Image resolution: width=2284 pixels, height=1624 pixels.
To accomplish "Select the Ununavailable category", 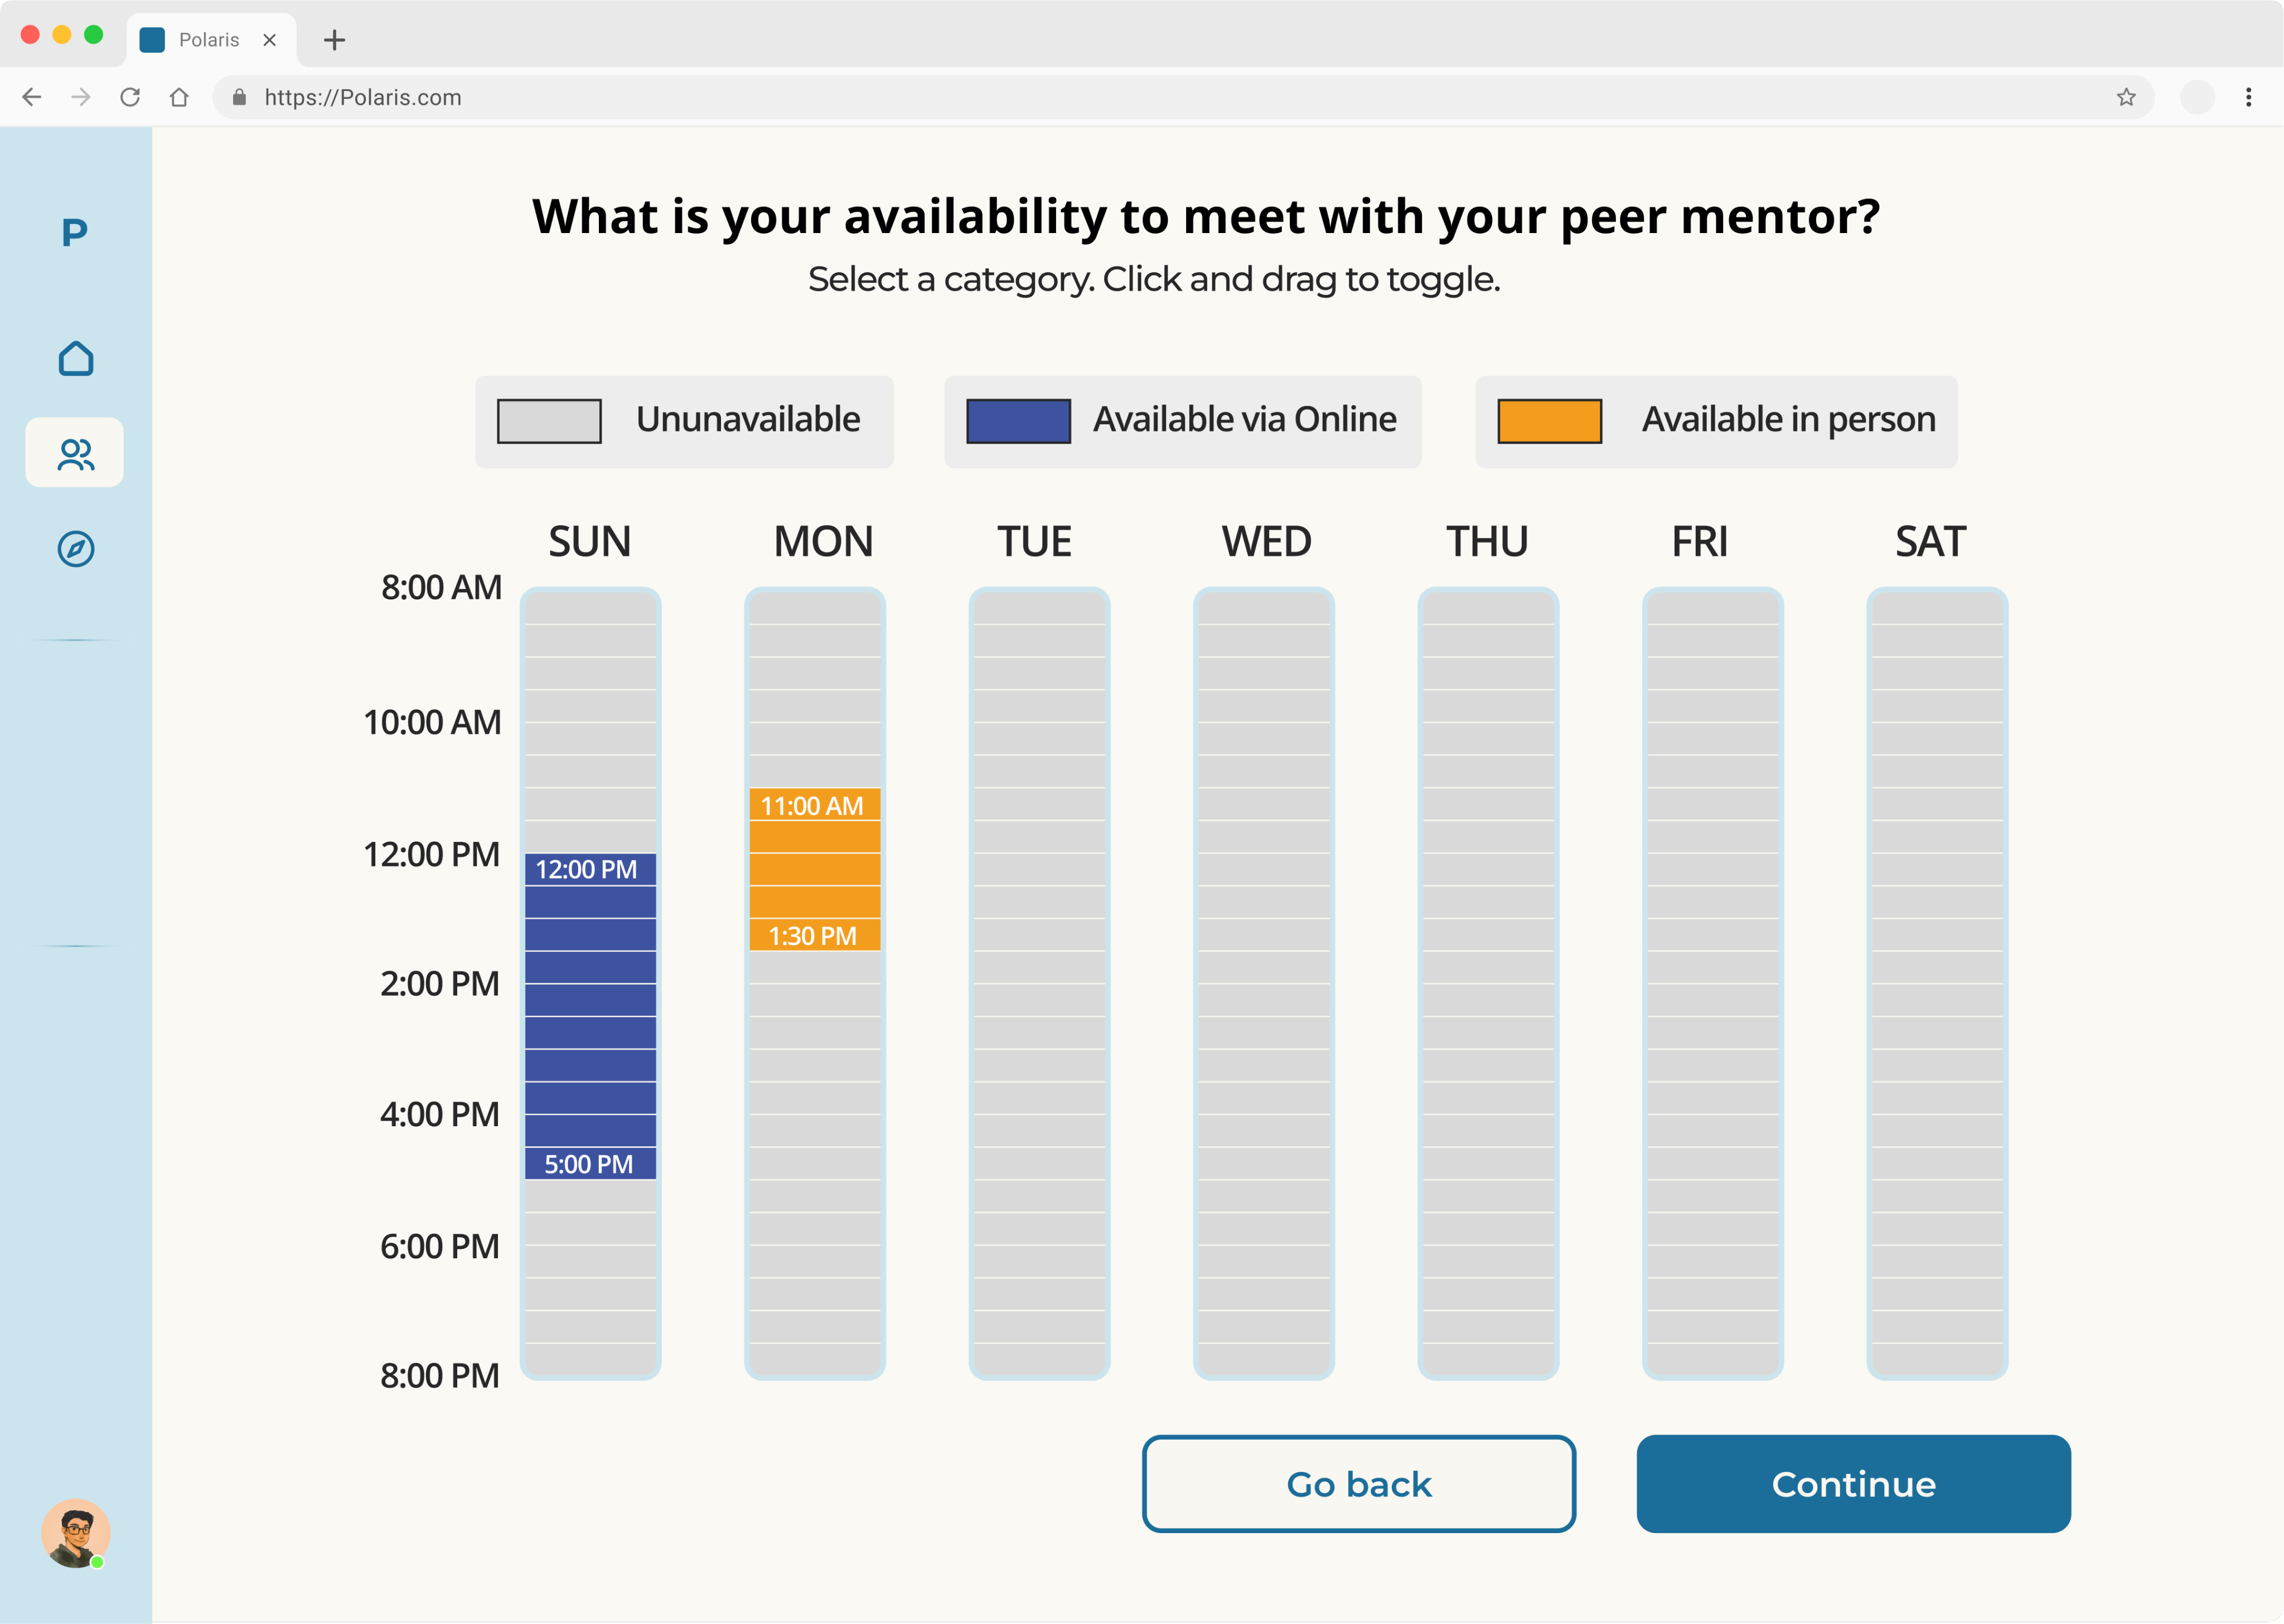I will 684,421.
